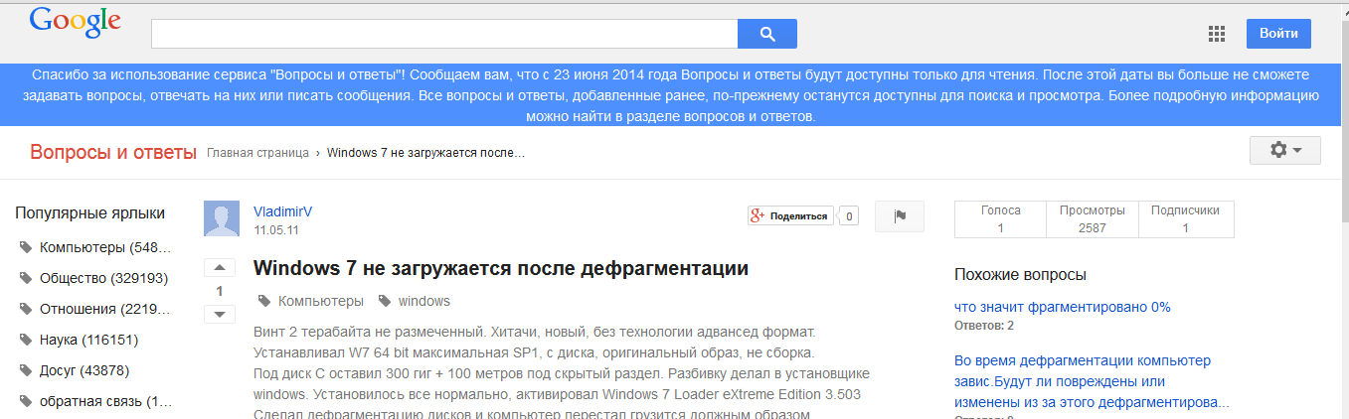Click the tag icon next to обратная связь
Viewport: 1349px width, 419px height.
[x=26, y=402]
